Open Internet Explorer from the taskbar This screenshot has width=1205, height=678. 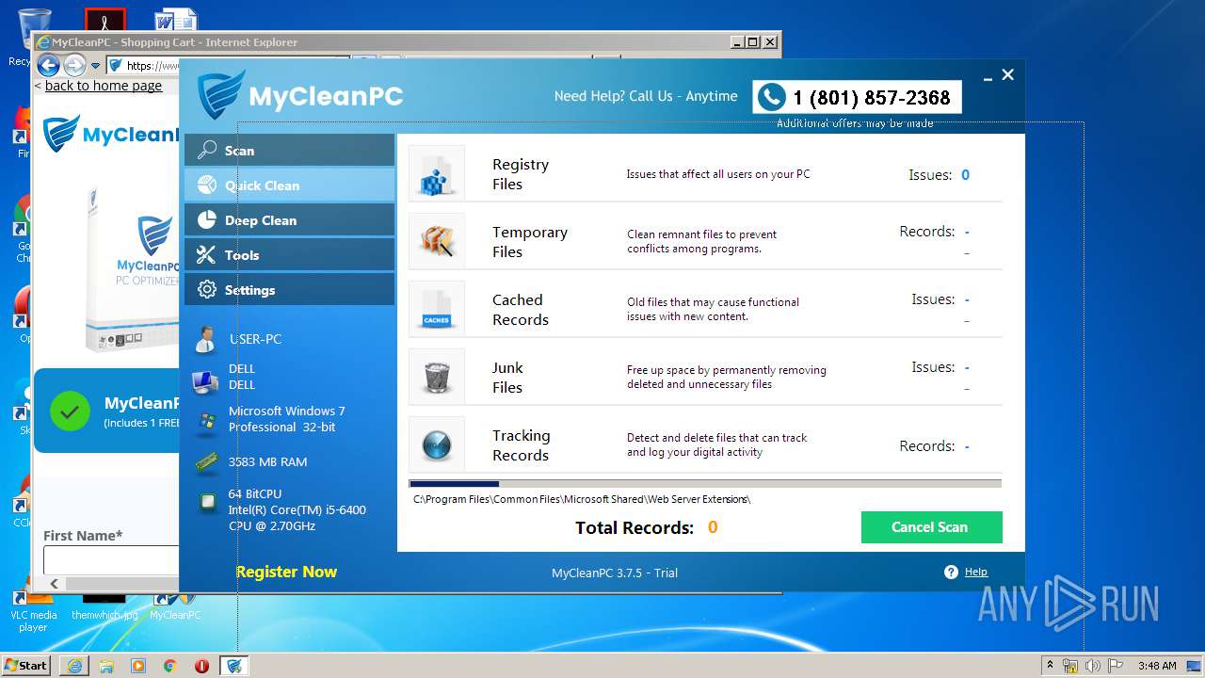point(74,666)
